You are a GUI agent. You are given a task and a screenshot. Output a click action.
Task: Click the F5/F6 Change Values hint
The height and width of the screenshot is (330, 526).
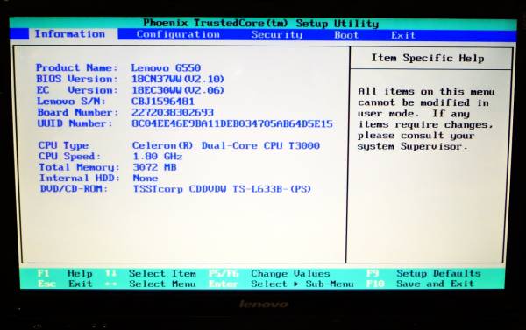(x=269, y=273)
